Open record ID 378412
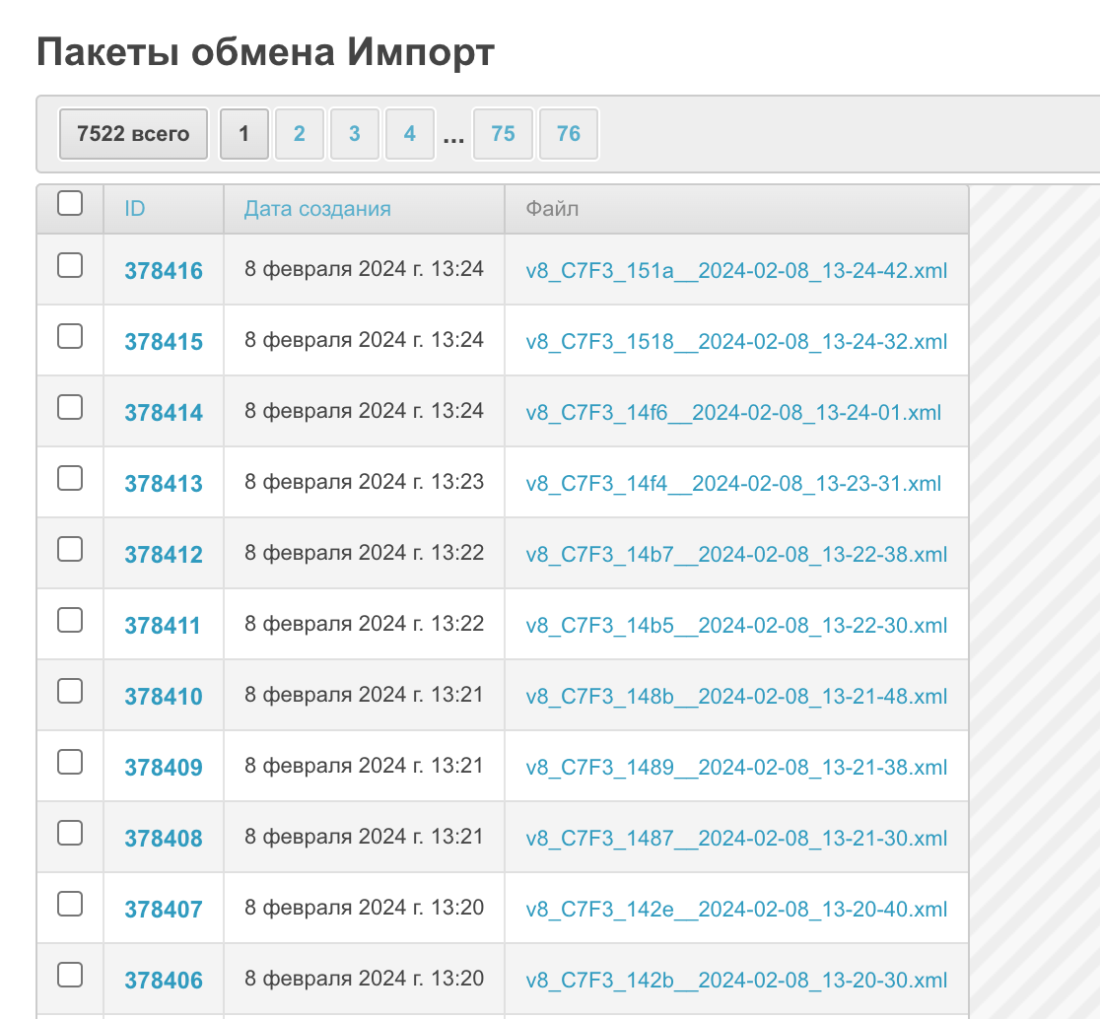This screenshot has width=1100, height=1019. pos(164,555)
